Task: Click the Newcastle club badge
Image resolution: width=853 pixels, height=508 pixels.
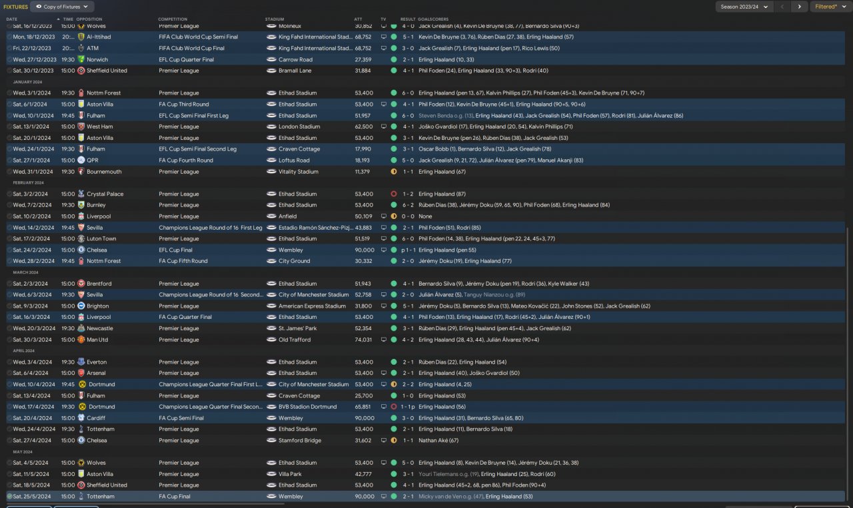Action: [x=81, y=328]
